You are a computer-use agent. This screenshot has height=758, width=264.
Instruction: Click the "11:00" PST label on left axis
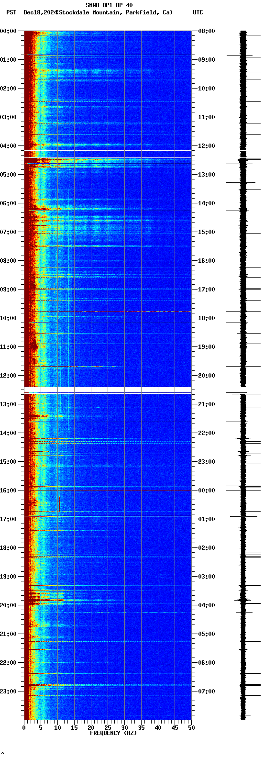(8, 347)
